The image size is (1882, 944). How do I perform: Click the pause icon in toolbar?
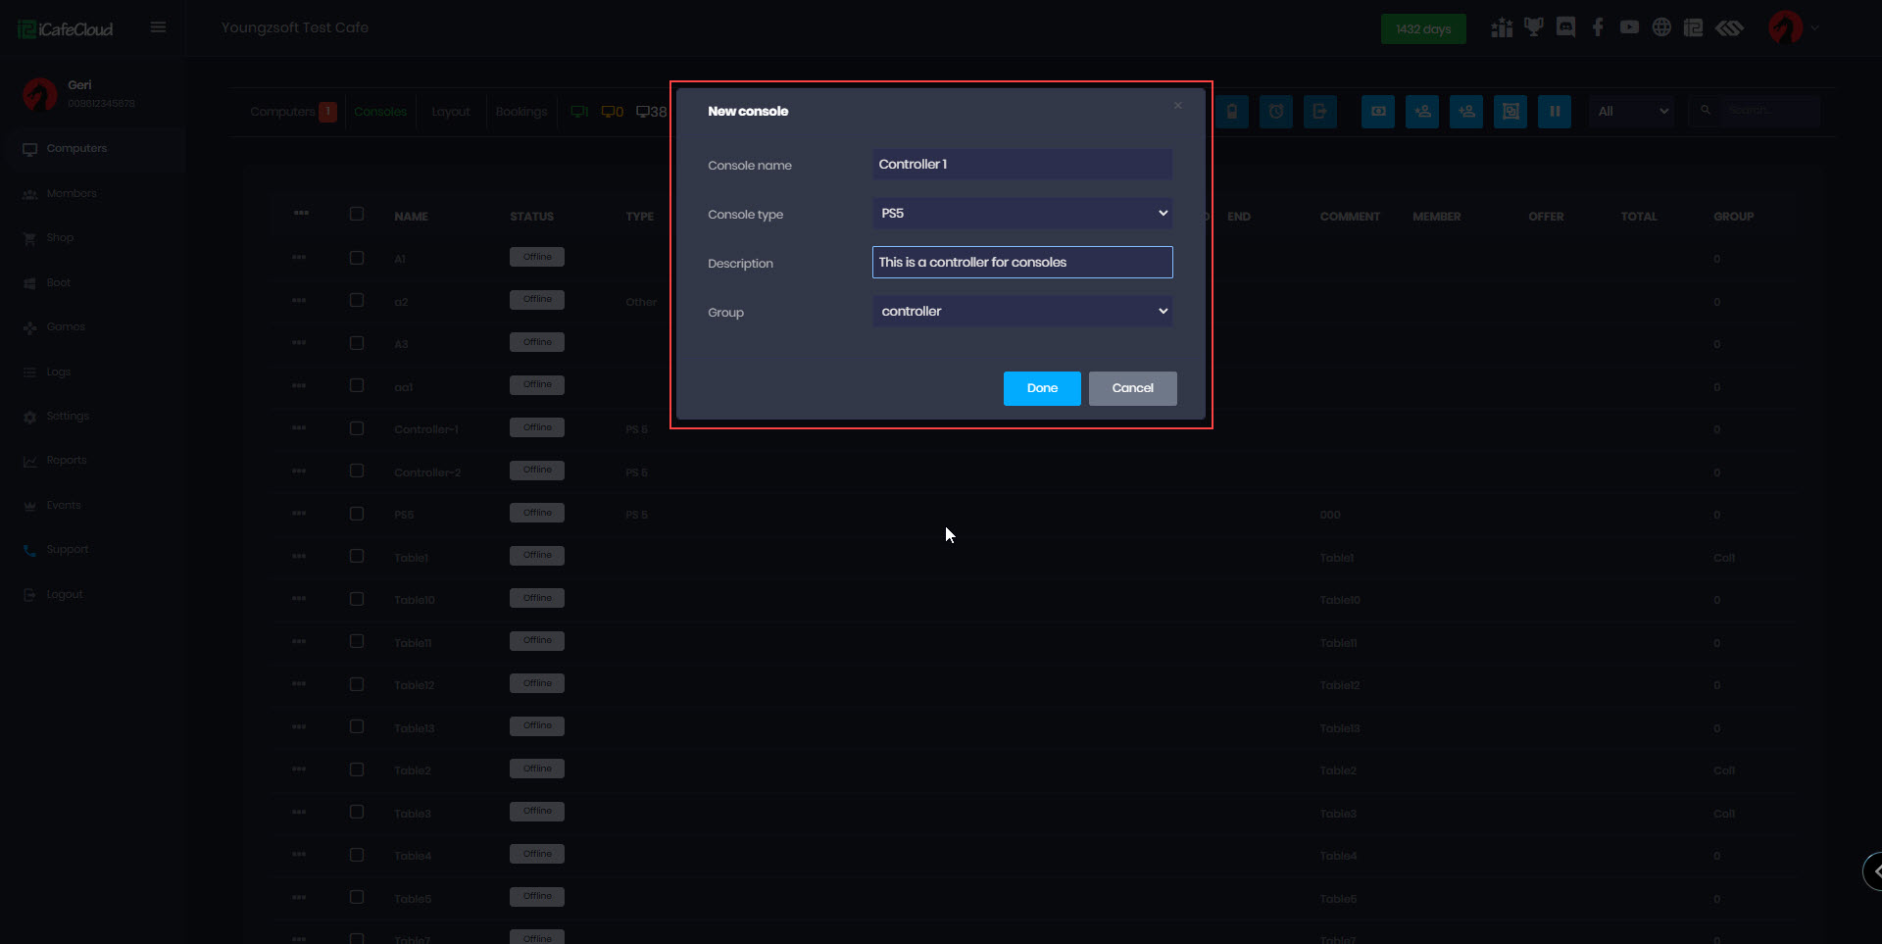tap(1554, 112)
